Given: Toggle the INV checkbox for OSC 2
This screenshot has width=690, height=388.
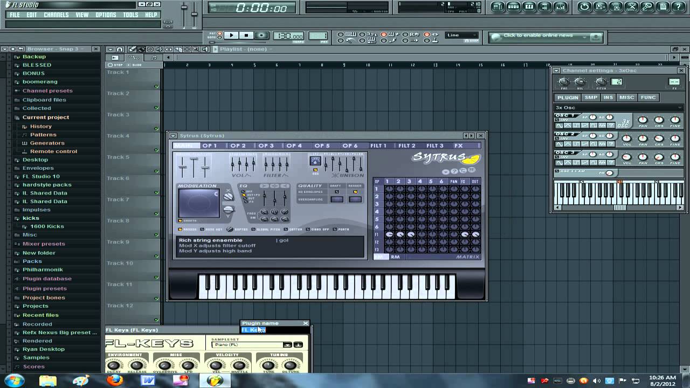Looking at the screenshot, I should [557, 138].
